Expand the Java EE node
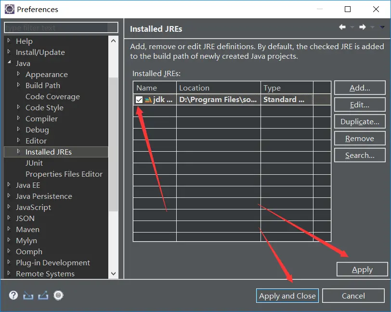The image size is (391, 312). (9, 184)
